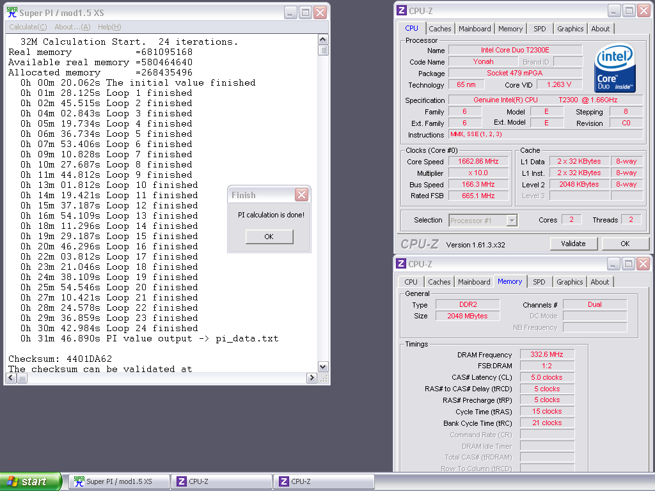Image resolution: width=655 pixels, height=491 pixels.
Task: Click OK button in top CPU-Z
Action: [625, 244]
